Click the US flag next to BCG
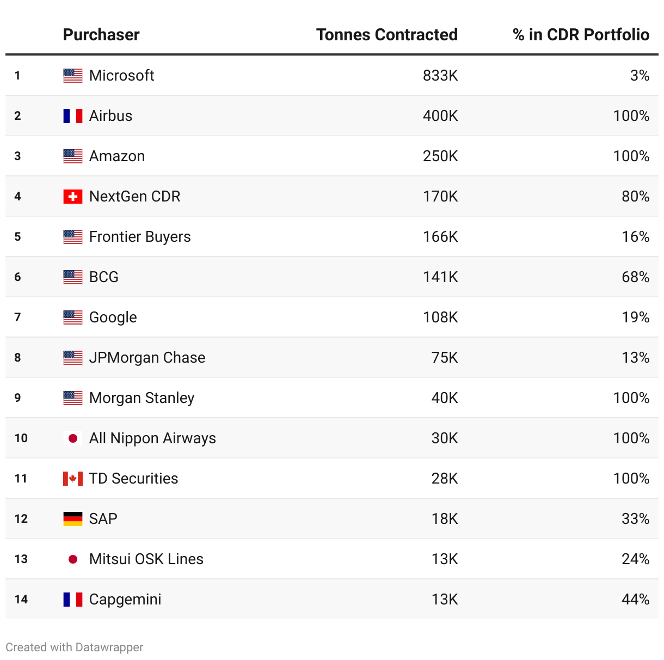 pos(72,277)
